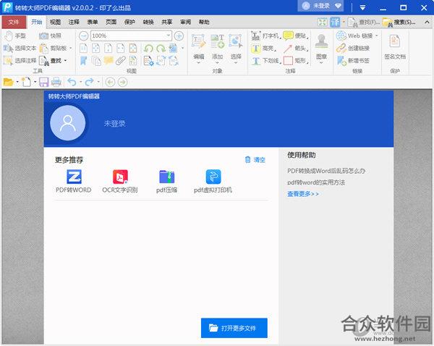The height and width of the screenshot is (346, 434).
Task: Open the Stamp (图章) tool
Action: tap(321, 47)
